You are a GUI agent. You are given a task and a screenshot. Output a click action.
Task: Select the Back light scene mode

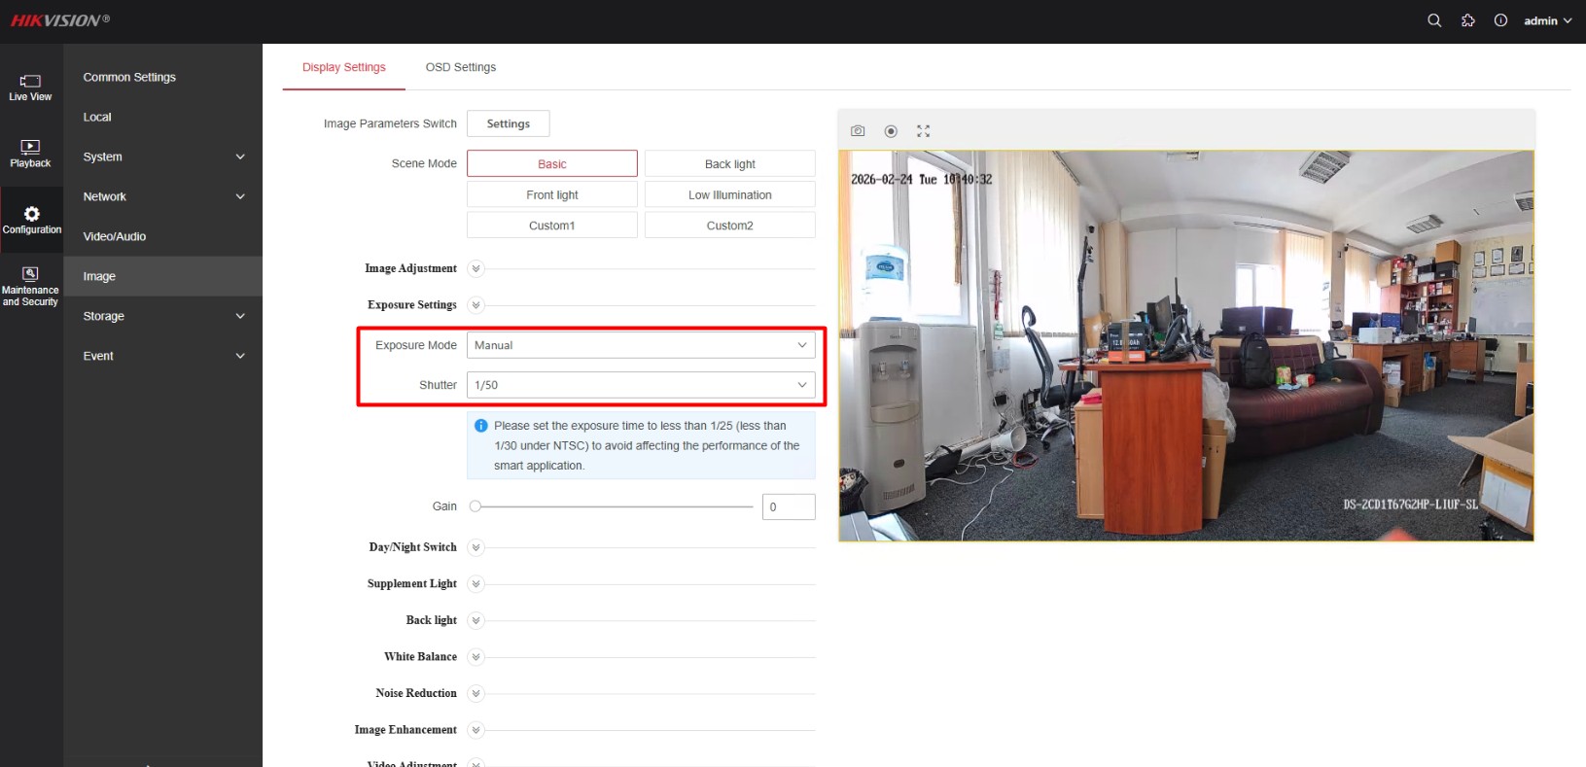(729, 164)
